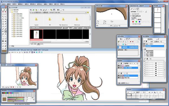Open the 窗口(W) menu
Viewport: 169px width, 106px height.
[x=57, y=4]
